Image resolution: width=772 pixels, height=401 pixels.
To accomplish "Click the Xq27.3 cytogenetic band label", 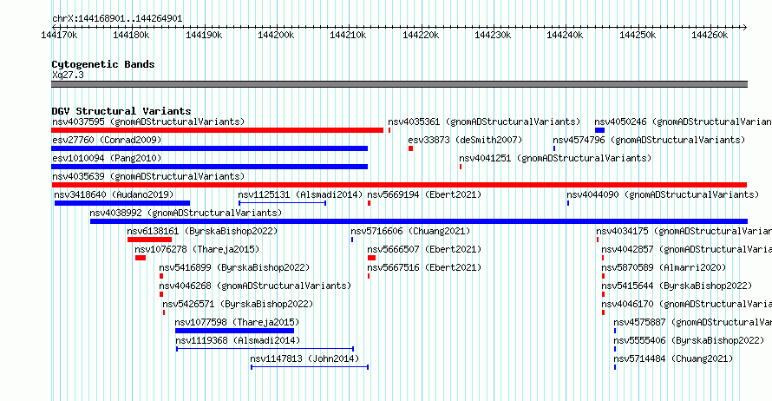I will coord(68,75).
